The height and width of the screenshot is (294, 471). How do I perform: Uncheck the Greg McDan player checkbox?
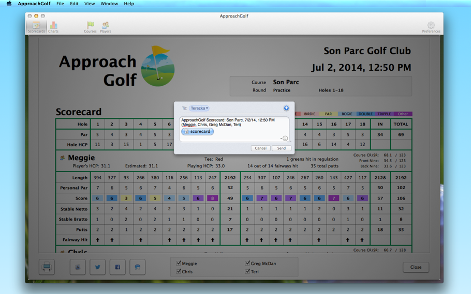click(x=247, y=263)
